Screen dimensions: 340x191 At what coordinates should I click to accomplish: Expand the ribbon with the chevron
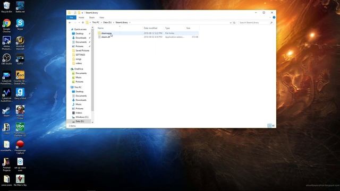coord(270,18)
